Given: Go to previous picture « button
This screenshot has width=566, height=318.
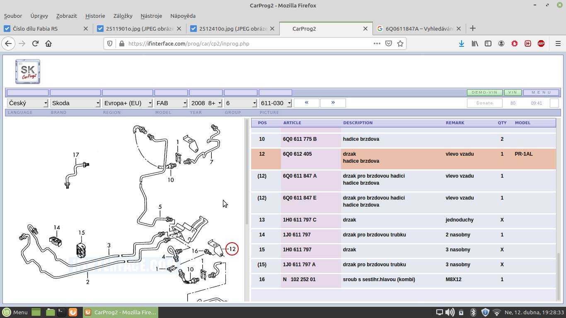Looking at the screenshot, I should 307,103.
